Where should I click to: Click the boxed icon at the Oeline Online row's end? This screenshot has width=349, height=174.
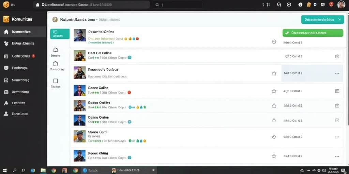pyautogui.click(x=337, y=121)
